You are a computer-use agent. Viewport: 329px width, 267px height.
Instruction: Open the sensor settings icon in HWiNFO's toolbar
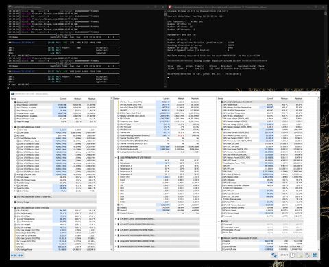coord(307,255)
